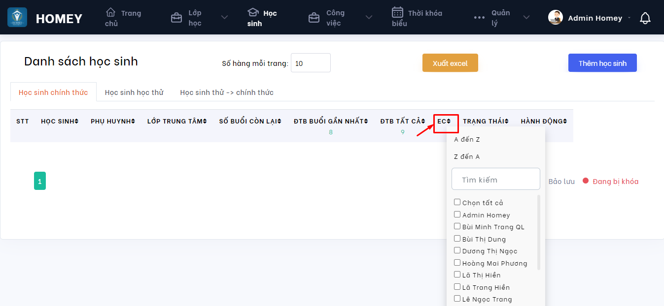Click sort arrows next to Số buổi còn lại

point(280,122)
